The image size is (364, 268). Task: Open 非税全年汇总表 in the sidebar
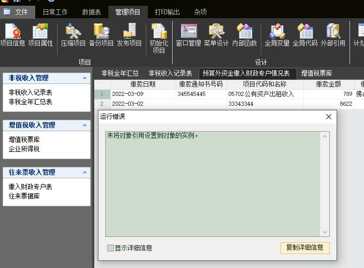(31, 102)
